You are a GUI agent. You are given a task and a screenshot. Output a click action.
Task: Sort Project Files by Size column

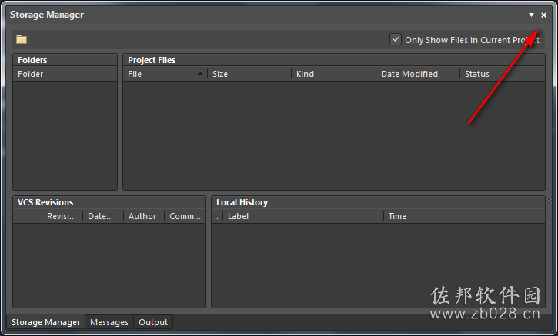coord(249,74)
